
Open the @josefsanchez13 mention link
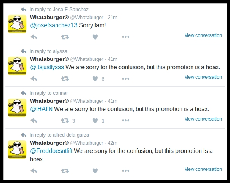click(x=54, y=25)
